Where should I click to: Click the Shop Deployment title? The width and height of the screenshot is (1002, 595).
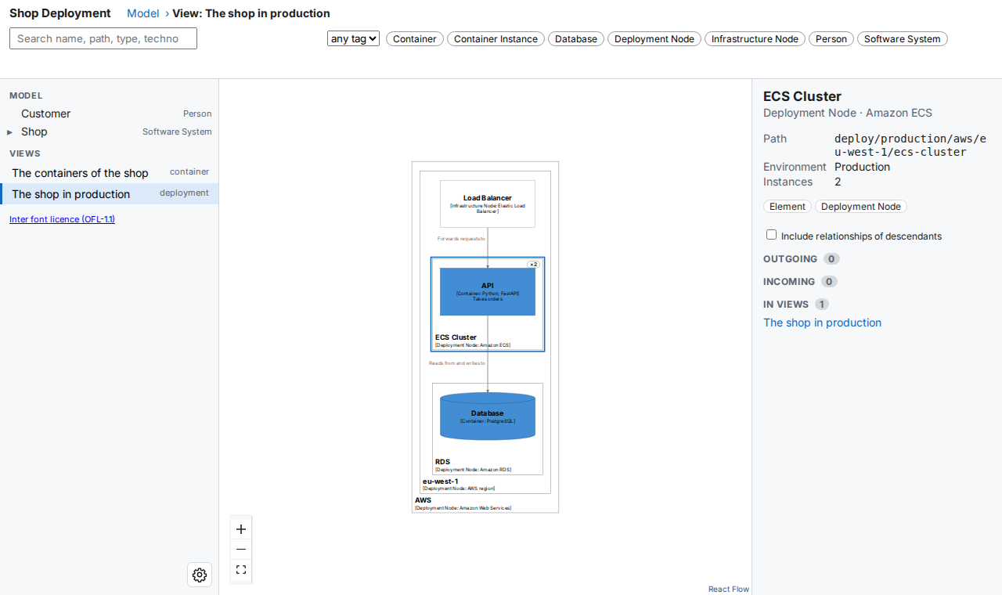coord(60,13)
